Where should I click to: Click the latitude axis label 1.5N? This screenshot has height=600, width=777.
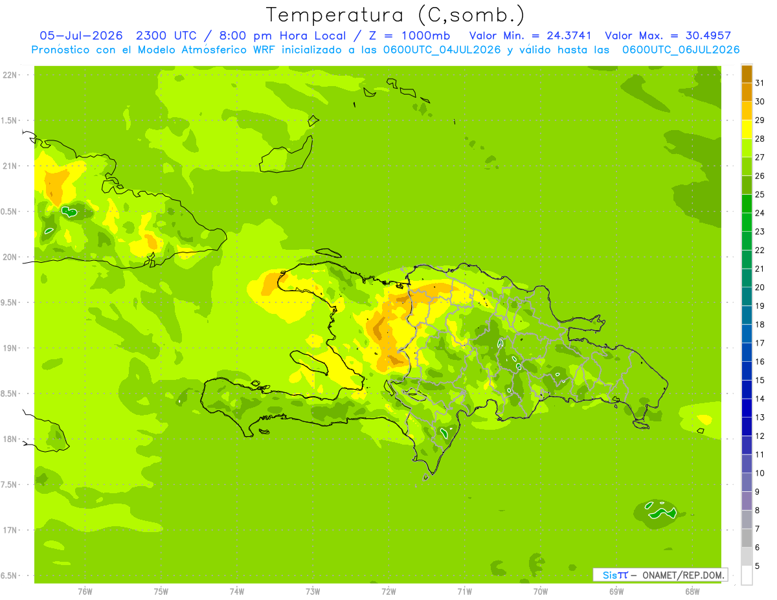coord(10,120)
